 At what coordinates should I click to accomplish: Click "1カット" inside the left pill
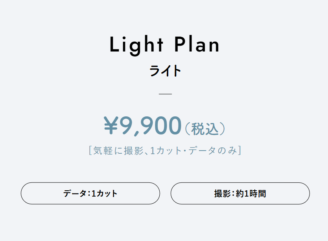[x=104, y=193]
